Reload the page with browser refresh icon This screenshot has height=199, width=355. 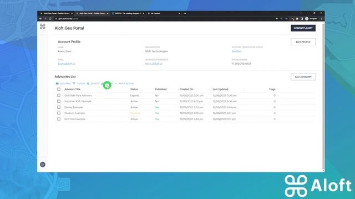point(50,19)
